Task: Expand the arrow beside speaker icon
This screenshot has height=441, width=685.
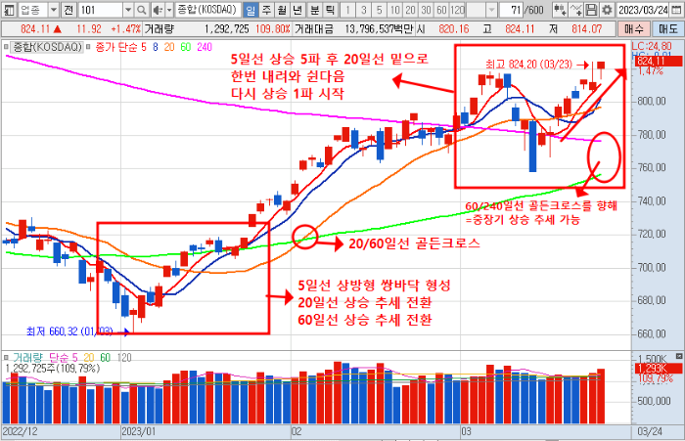Action: [169, 10]
